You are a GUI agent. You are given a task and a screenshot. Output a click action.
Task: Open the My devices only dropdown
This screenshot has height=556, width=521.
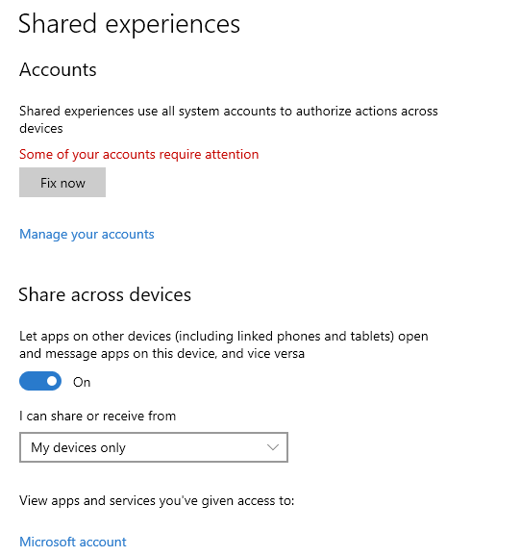click(x=154, y=447)
